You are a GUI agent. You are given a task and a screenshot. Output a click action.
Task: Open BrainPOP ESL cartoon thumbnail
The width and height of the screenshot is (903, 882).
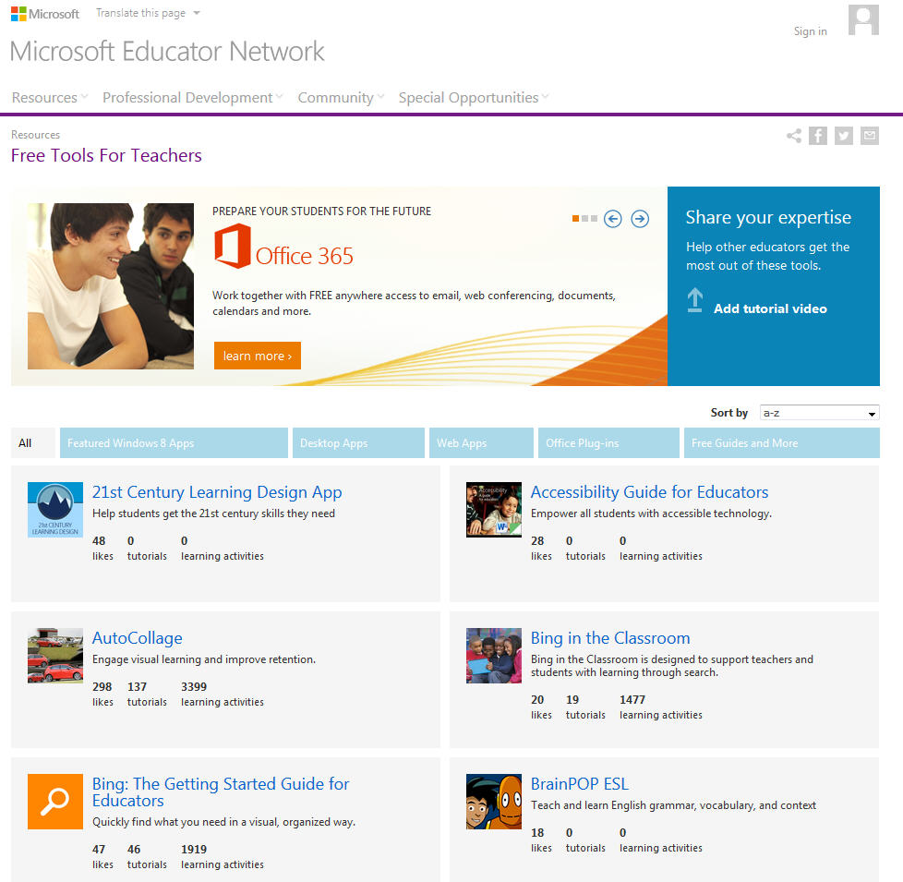point(494,802)
